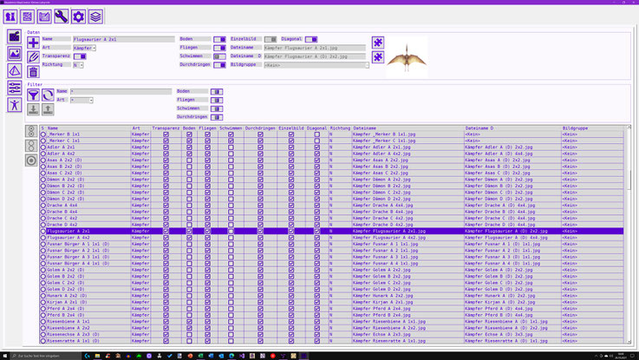Click the chess pieces icon in top toolbar
This screenshot has height=360, width=639.
click(x=10, y=16)
